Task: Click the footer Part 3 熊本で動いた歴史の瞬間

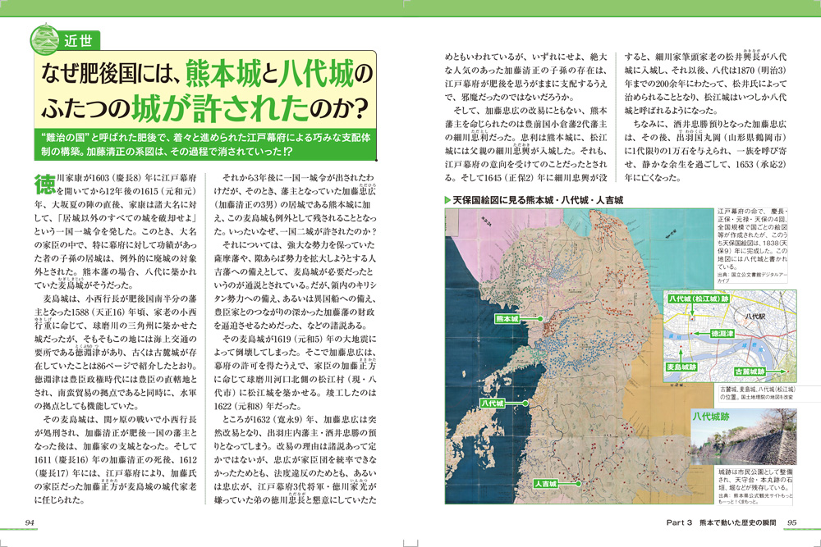Action: (721, 522)
